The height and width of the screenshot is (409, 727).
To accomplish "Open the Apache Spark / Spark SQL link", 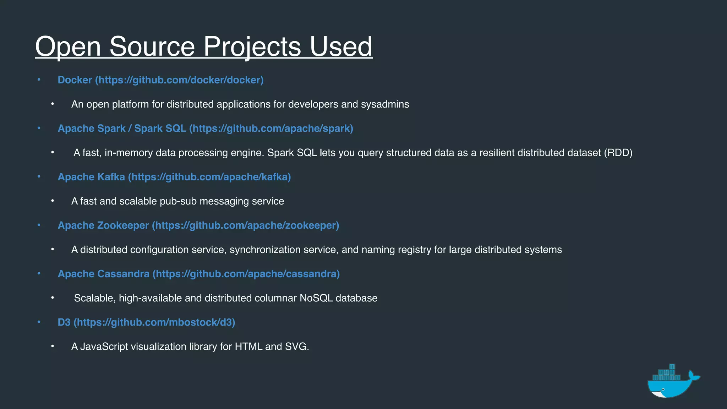I will click(x=205, y=129).
